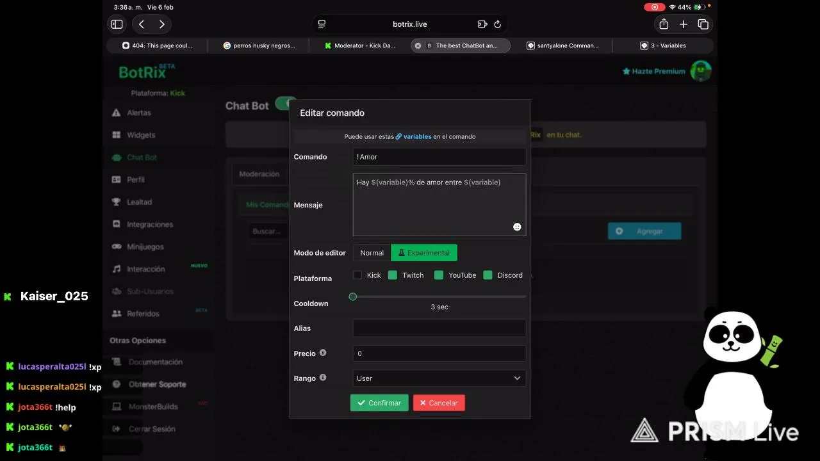Uncheck the Twitch platform checkbox
Image resolution: width=820 pixels, height=461 pixels.
coord(393,275)
